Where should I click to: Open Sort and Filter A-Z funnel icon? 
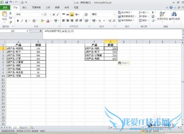pos(162,14)
